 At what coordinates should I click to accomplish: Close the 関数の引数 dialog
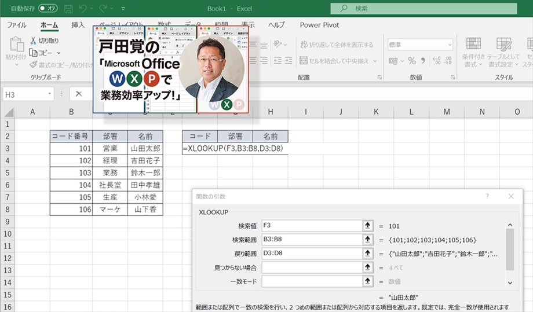tap(511, 196)
